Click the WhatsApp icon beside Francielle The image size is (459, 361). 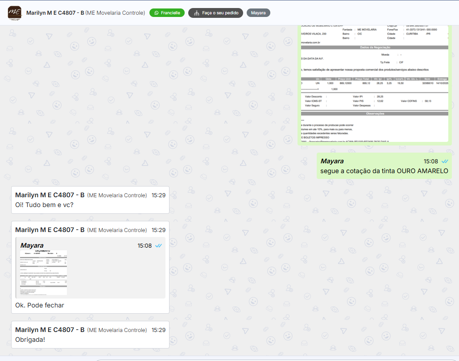pyautogui.click(x=156, y=13)
